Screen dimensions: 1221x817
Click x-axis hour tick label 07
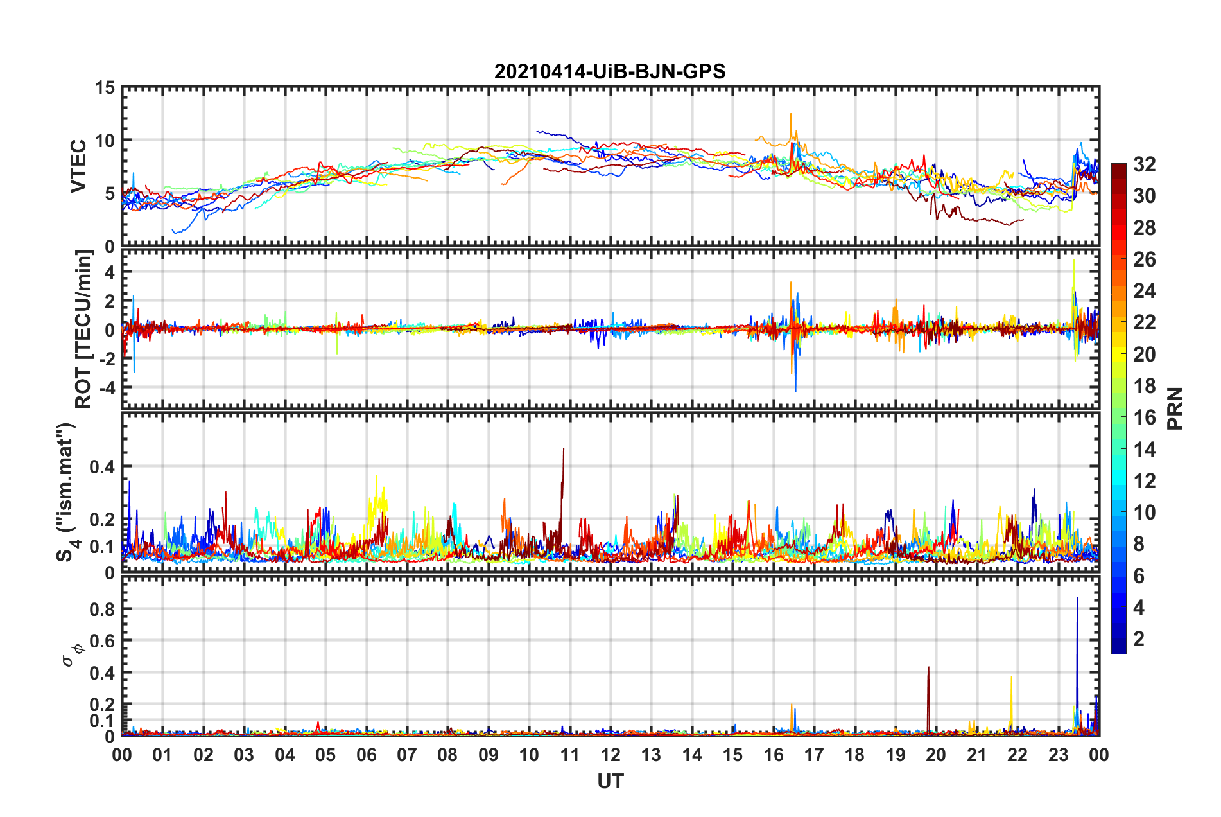pyautogui.click(x=407, y=755)
